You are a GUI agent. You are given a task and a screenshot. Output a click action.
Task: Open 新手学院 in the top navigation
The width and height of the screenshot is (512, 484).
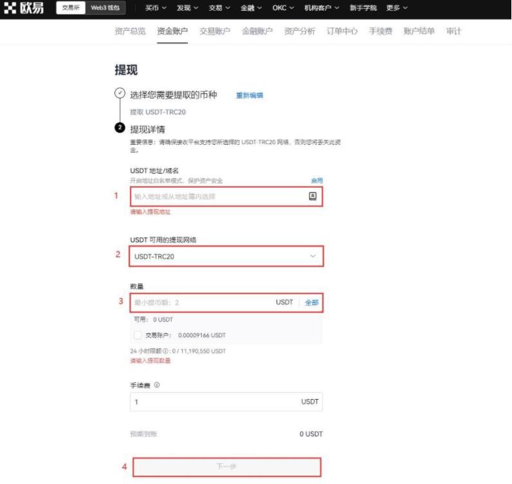click(363, 8)
